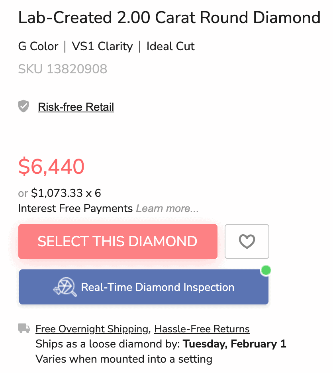Click the Tuesday, February 1 ship date
The height and width of the screenshot is (373, 333).
[235, 344]
